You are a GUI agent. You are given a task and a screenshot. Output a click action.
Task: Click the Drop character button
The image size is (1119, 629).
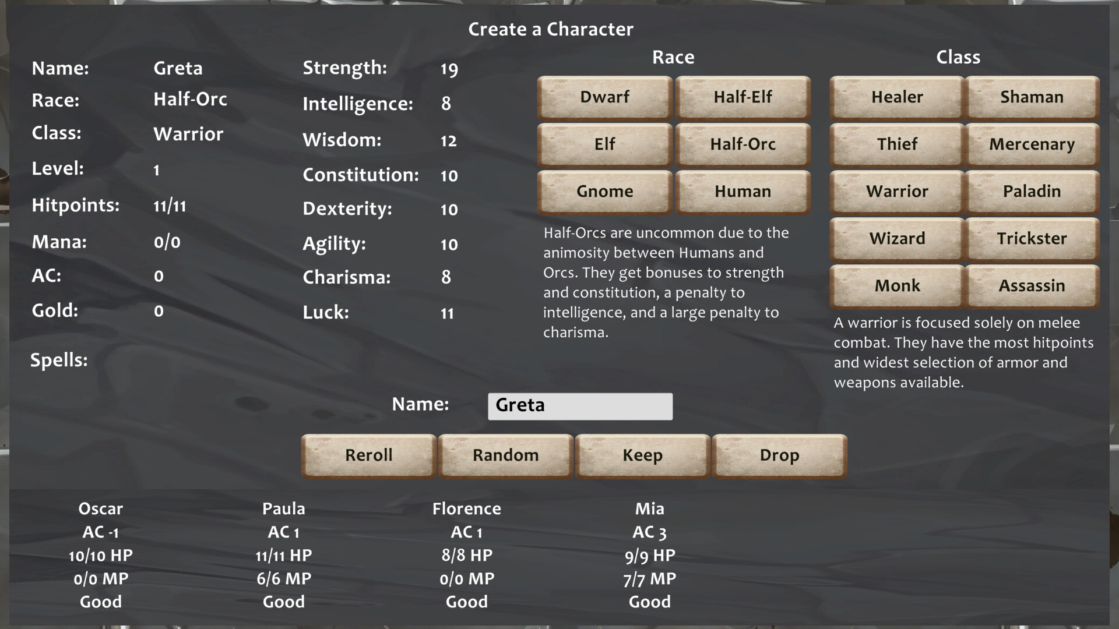780,454
